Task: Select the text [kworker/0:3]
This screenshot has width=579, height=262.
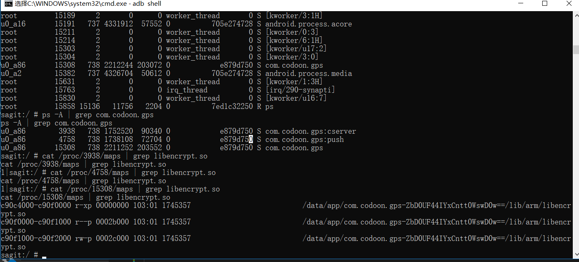Action: coord(292,32)
